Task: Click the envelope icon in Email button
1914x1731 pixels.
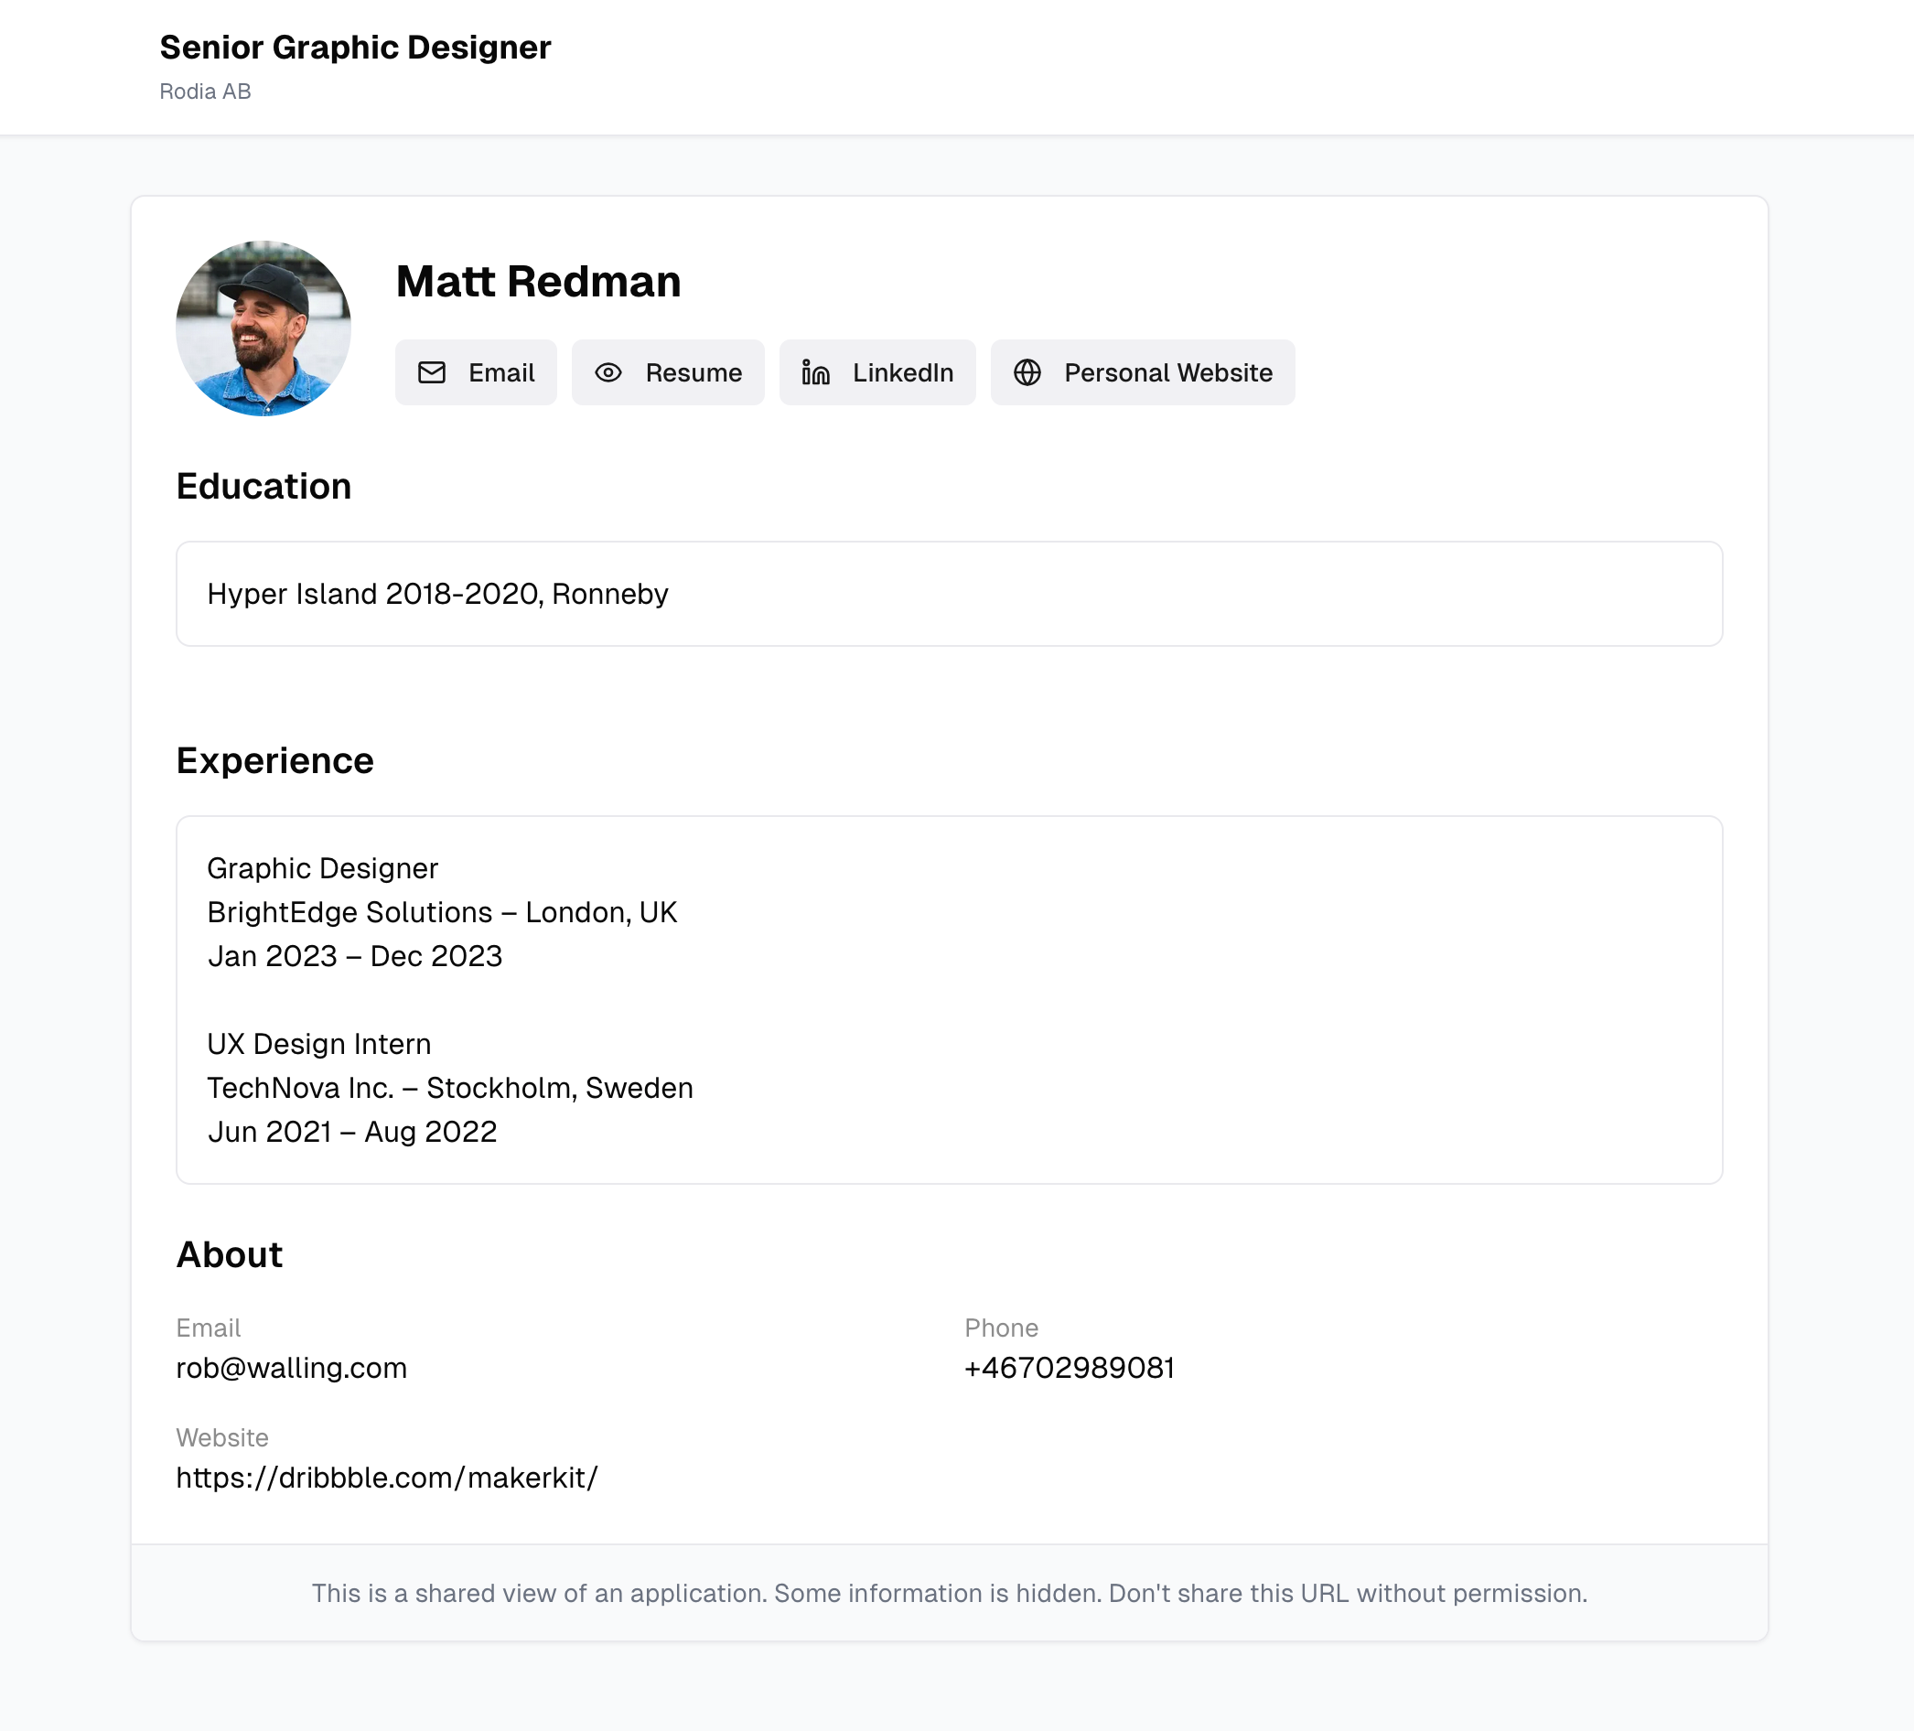Action: (432, 372)
